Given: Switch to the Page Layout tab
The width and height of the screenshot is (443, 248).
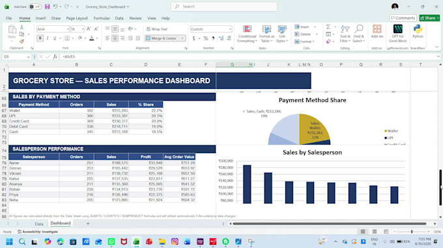Looking at the screenshot, I should pyautogui.click(x=77, y=18).
